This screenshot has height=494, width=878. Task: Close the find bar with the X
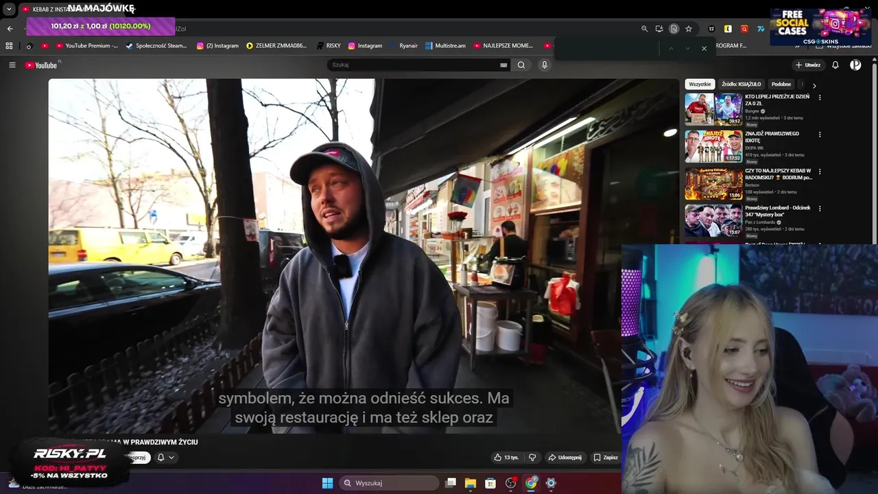click(x=704, y=49)
